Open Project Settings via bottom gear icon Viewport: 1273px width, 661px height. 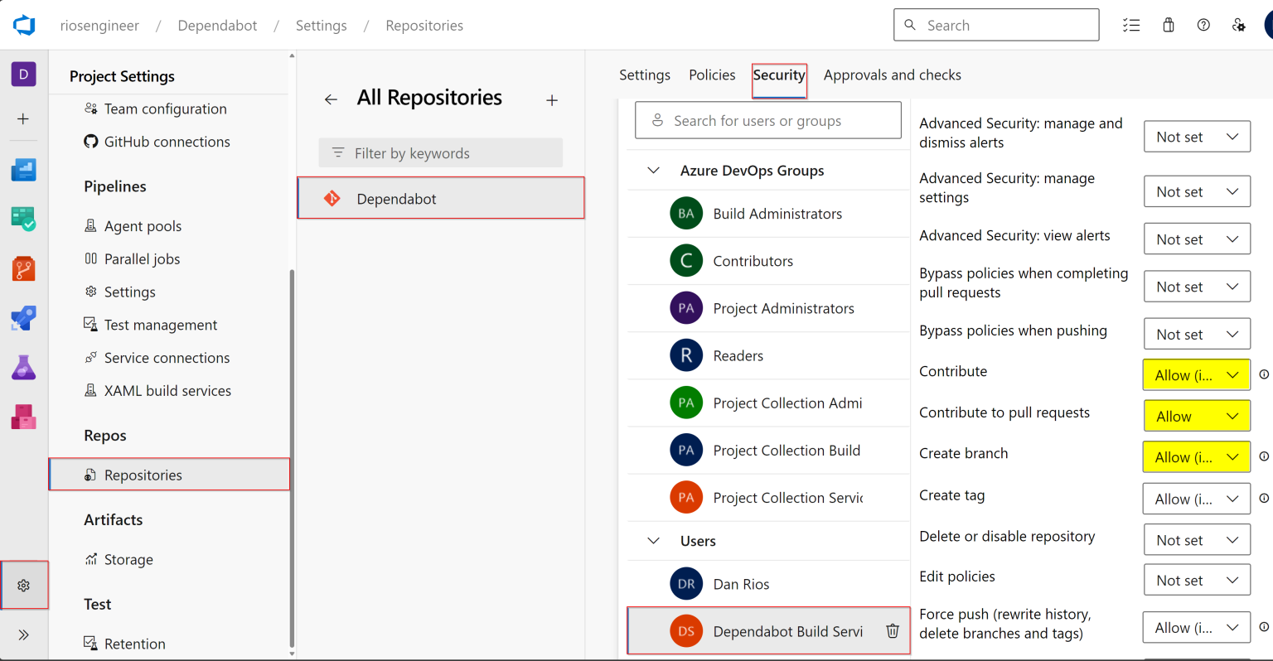pos(24,585)
